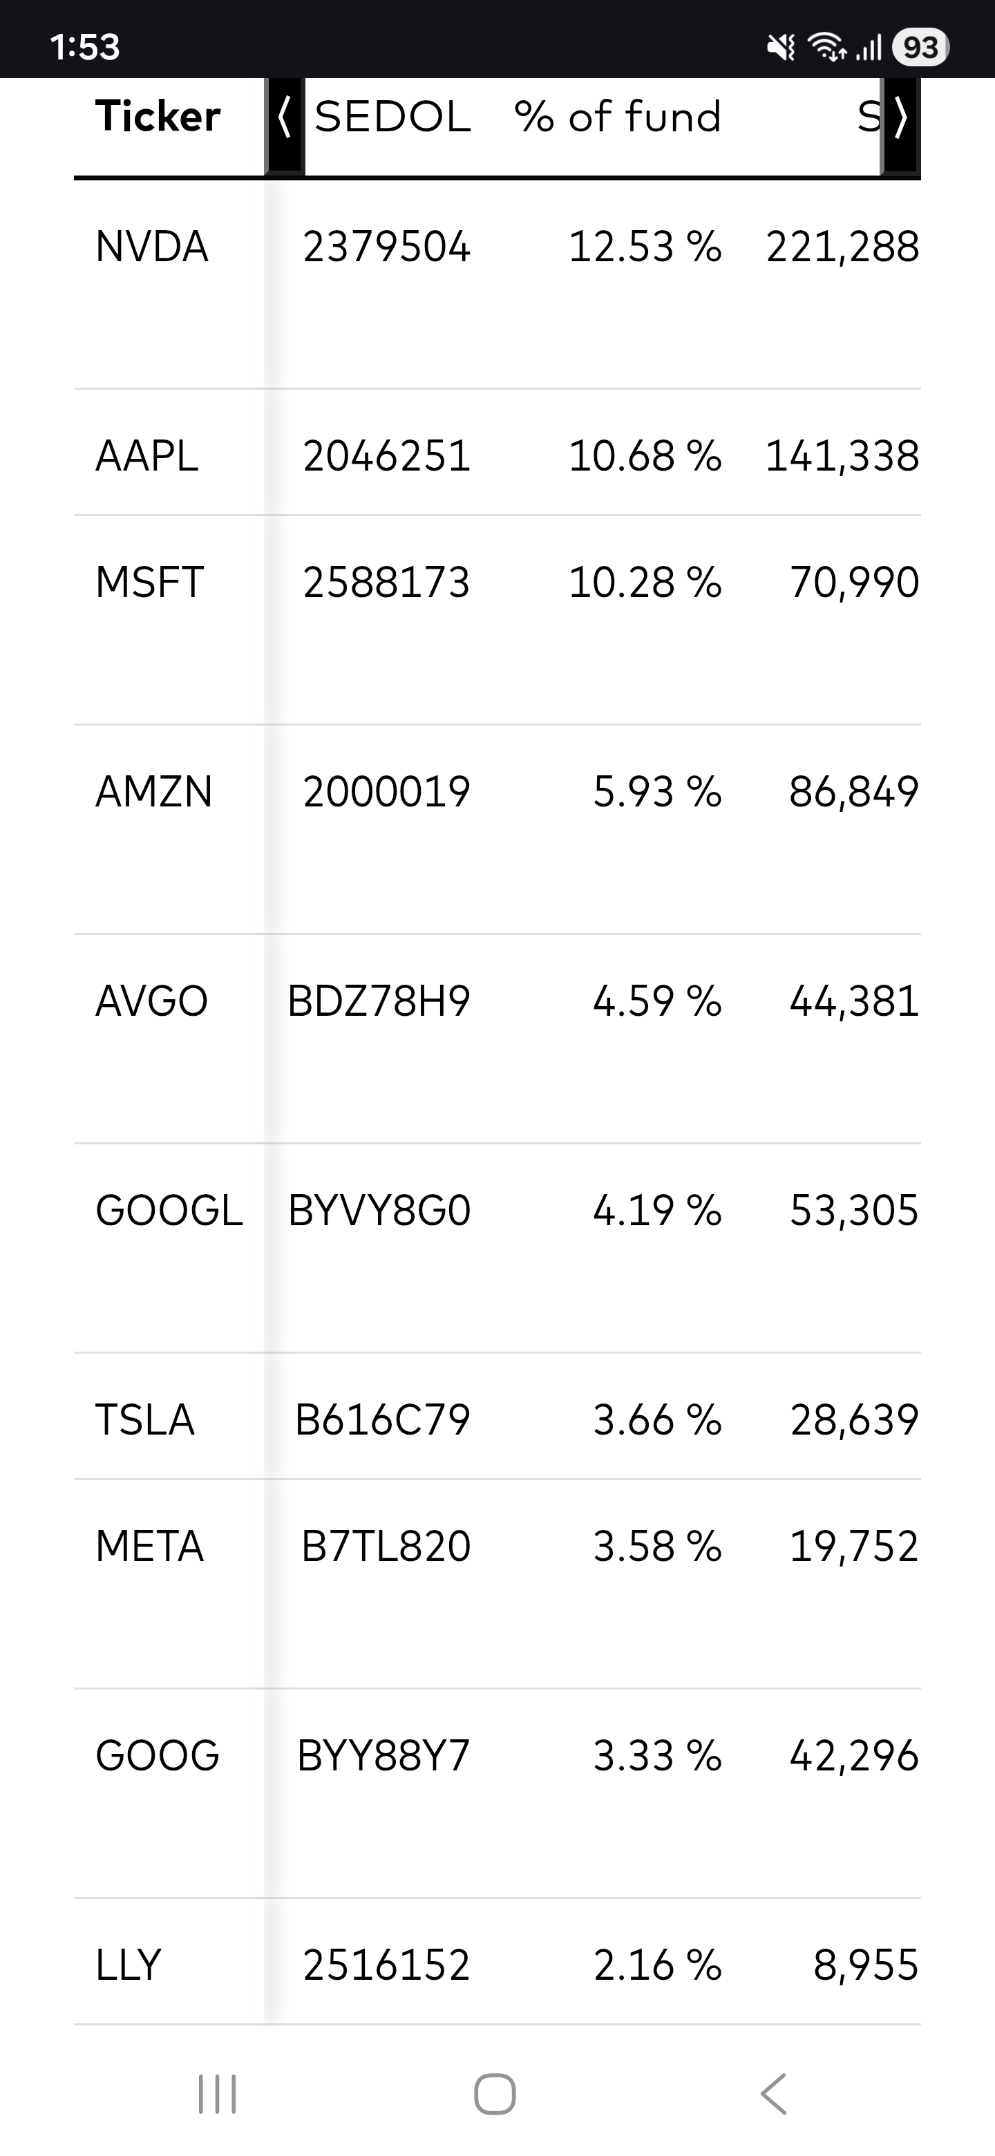This screenshot has width=995, height=2156.
Task: Tap the clock showing 1:53
Action: tap(84, 47)
